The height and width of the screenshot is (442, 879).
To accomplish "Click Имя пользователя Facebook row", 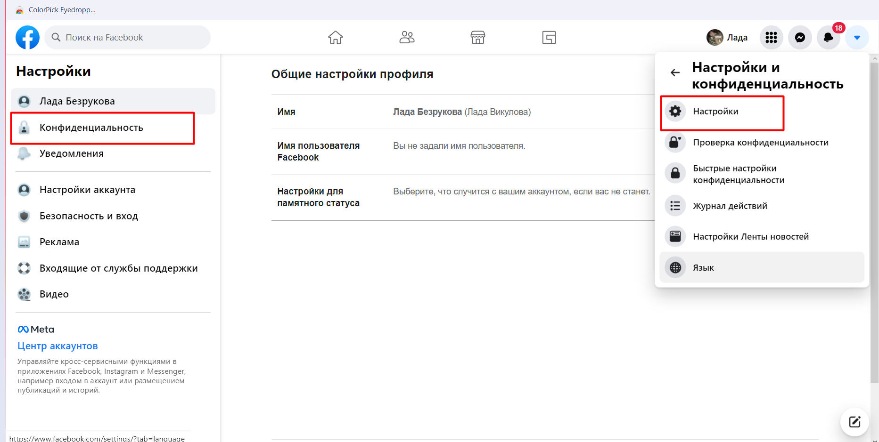I will coord(463,152).
